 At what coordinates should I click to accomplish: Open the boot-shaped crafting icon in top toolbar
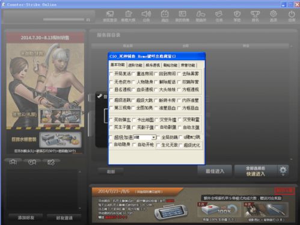click(x=201, y=14)
